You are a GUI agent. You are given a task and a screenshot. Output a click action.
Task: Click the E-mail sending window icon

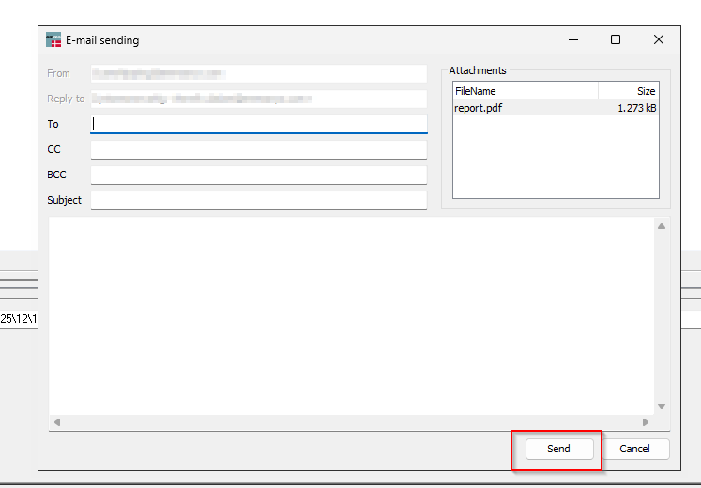tap(53, 40)
